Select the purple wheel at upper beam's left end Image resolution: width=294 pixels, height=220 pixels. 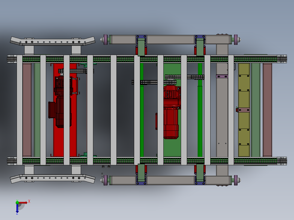tap(106, 40)
